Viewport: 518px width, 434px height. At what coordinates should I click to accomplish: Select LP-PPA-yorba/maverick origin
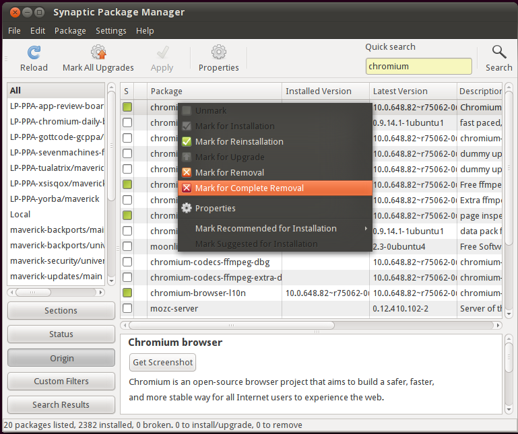[x=56, y=199]
